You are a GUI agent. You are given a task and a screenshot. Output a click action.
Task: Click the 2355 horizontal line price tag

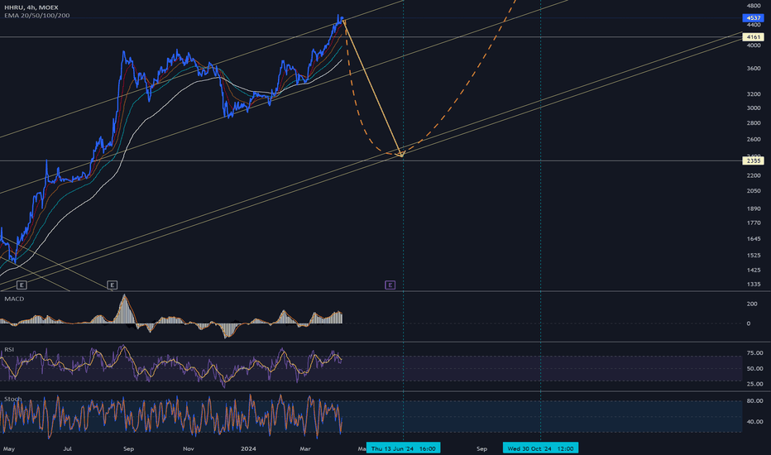pos(753,160)
